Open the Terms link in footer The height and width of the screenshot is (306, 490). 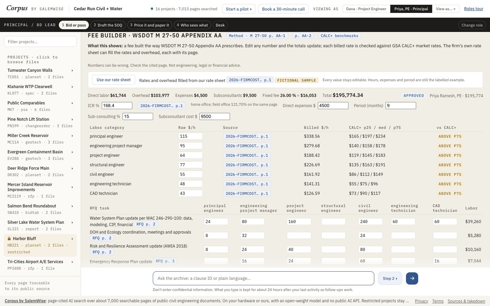coord(438,301)
